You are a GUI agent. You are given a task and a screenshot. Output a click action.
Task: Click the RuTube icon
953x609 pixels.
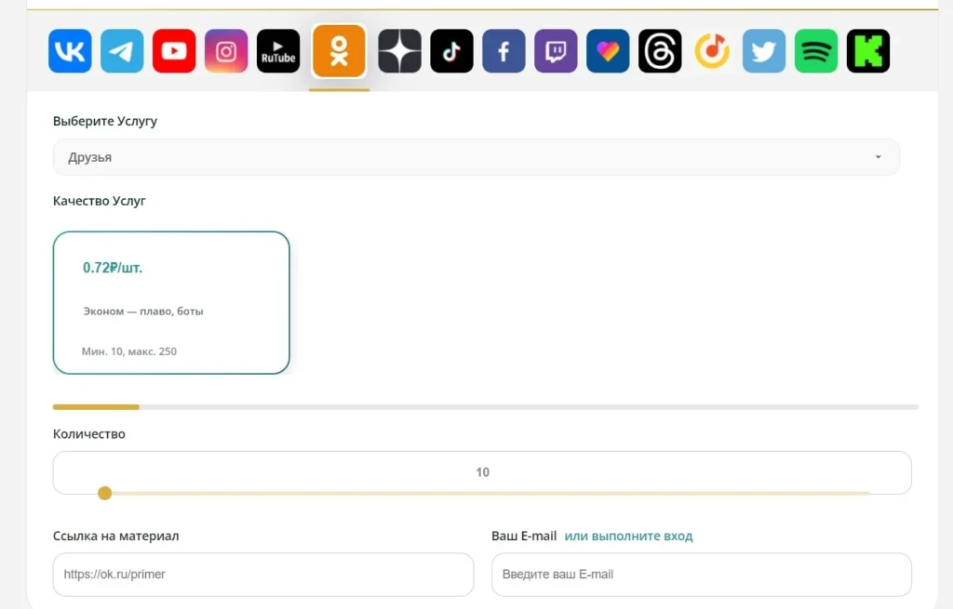(278, 51)
